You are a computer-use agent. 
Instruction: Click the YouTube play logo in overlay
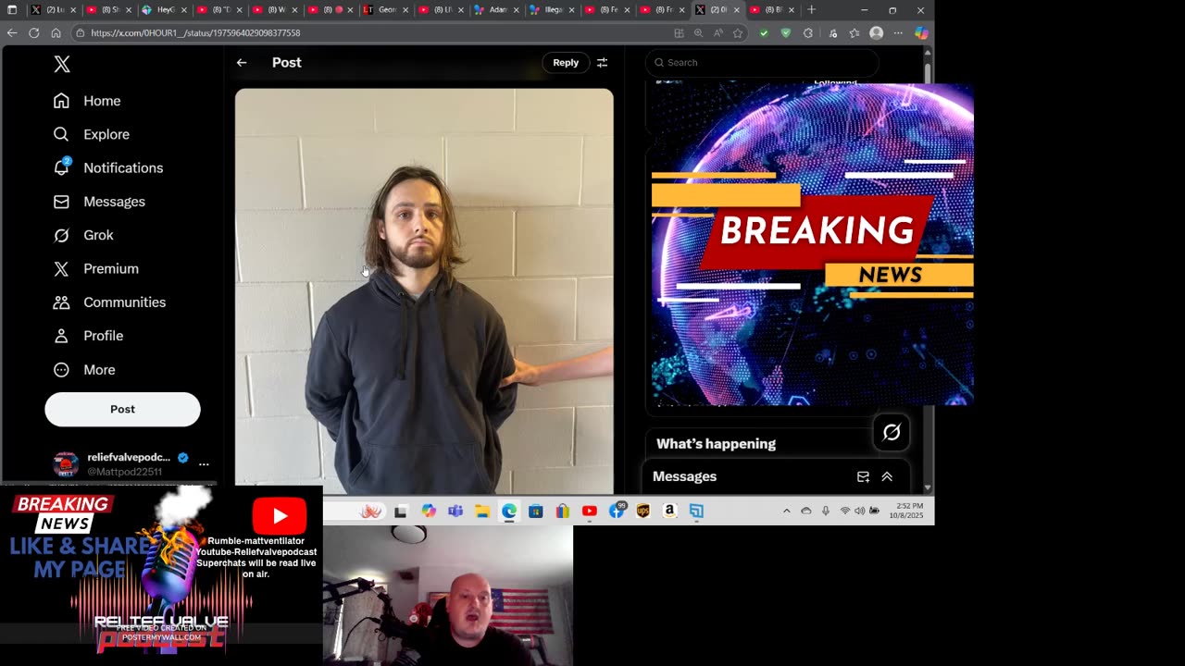pyautogui.click(x=280, y=516)
